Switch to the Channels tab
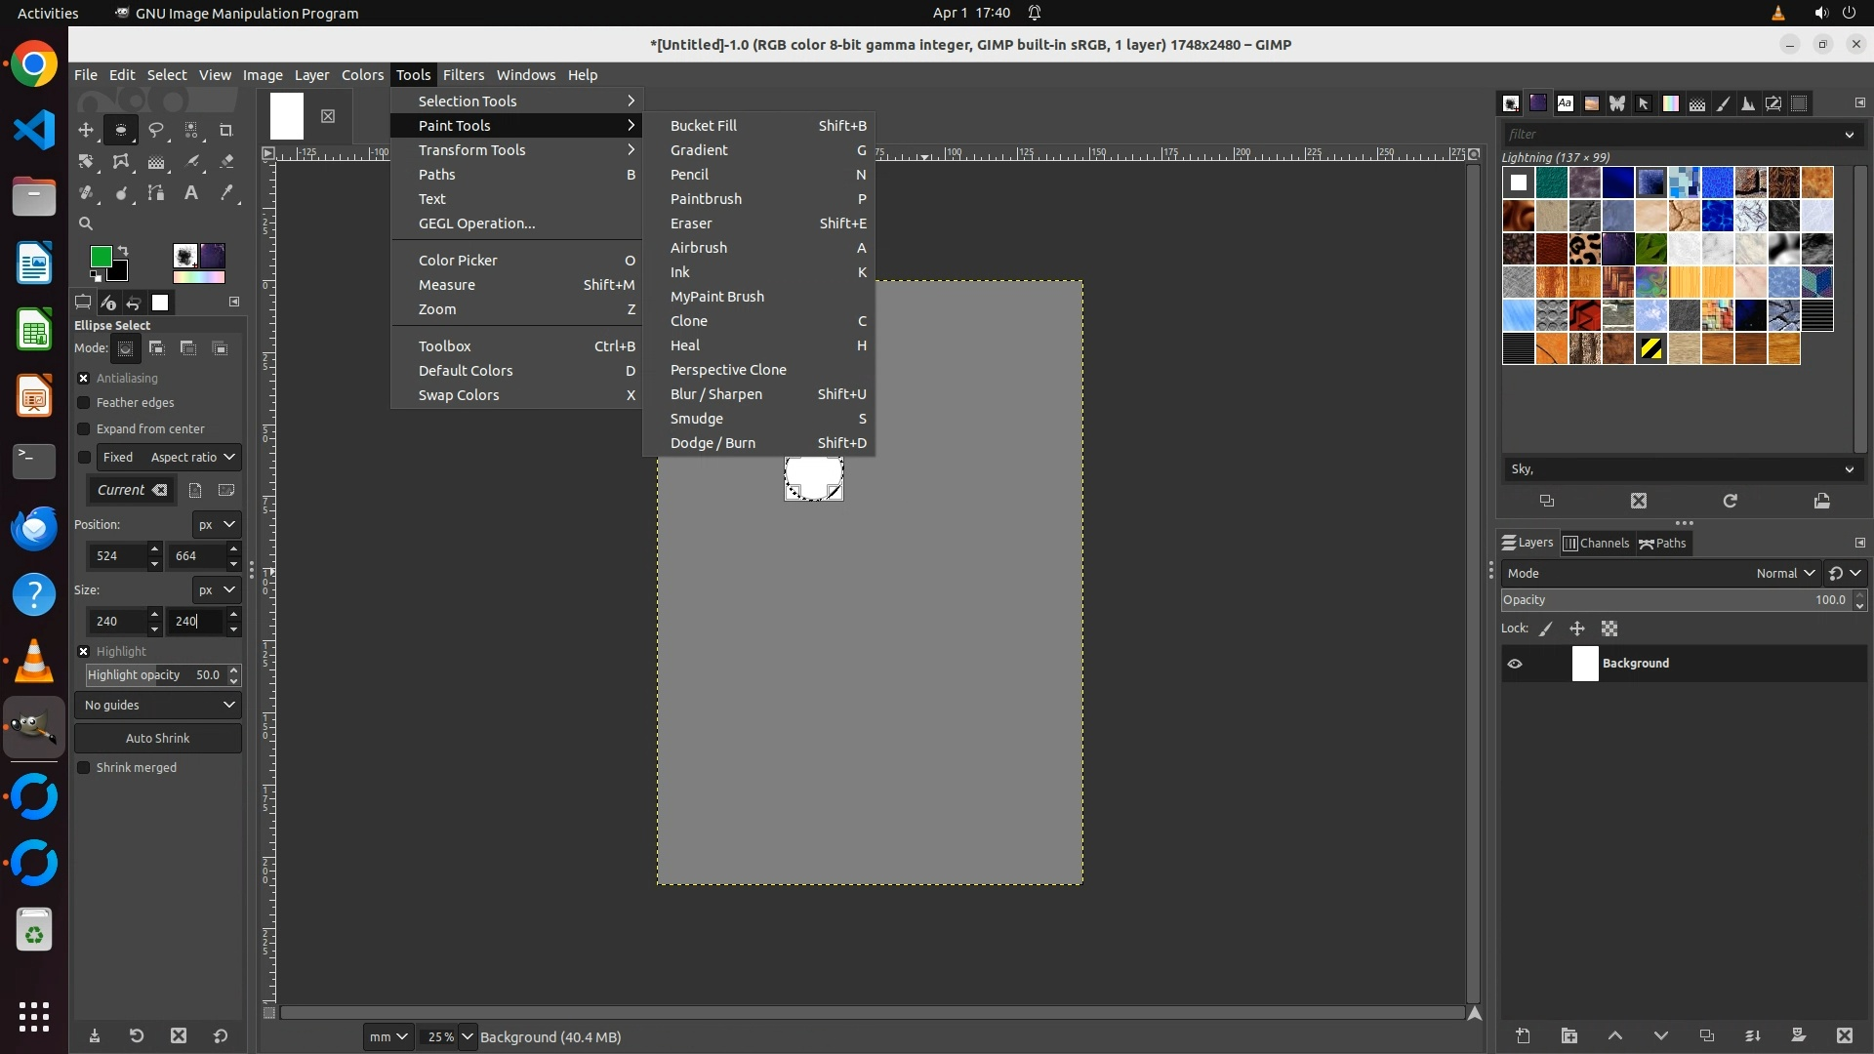 click(x=1596, y=544)
